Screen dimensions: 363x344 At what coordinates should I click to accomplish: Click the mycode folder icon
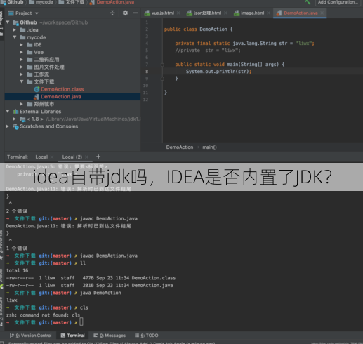[x=22, y=37]
